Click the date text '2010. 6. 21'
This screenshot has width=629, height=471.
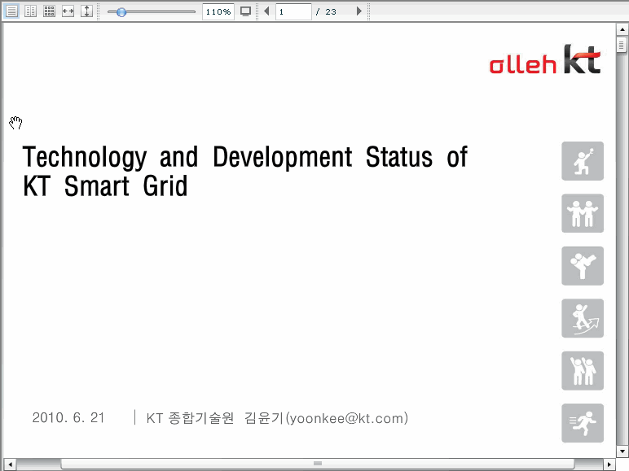coord(68,418)
